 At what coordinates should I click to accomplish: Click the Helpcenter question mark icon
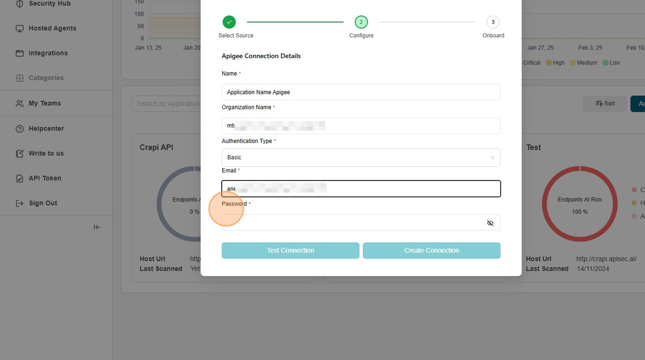point(20,129)
